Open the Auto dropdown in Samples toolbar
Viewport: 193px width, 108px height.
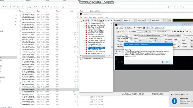(147, 31)
